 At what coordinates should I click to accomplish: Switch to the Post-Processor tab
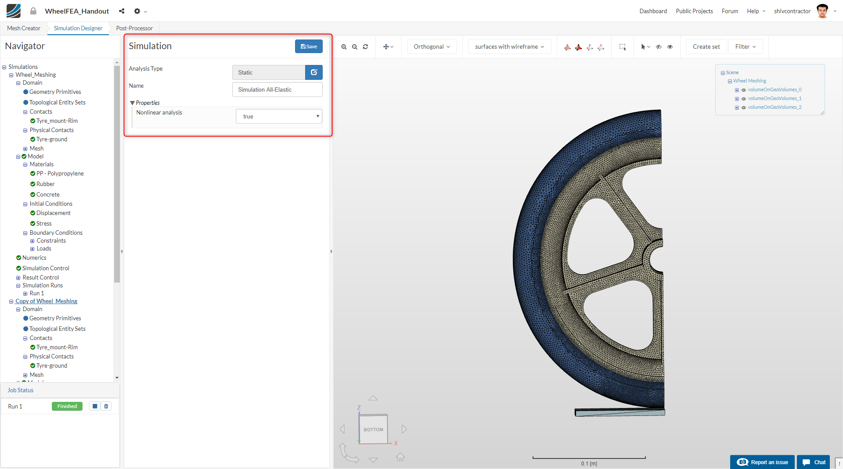pyautogui.click(x=134, y=28)
